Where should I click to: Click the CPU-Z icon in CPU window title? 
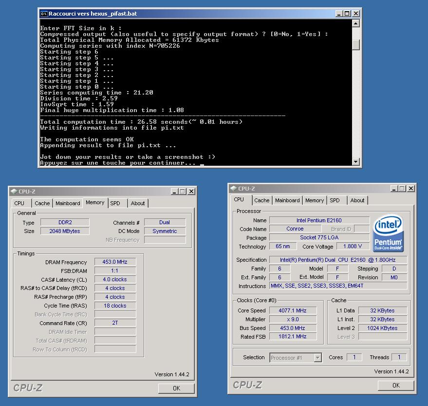click(233, 188)
